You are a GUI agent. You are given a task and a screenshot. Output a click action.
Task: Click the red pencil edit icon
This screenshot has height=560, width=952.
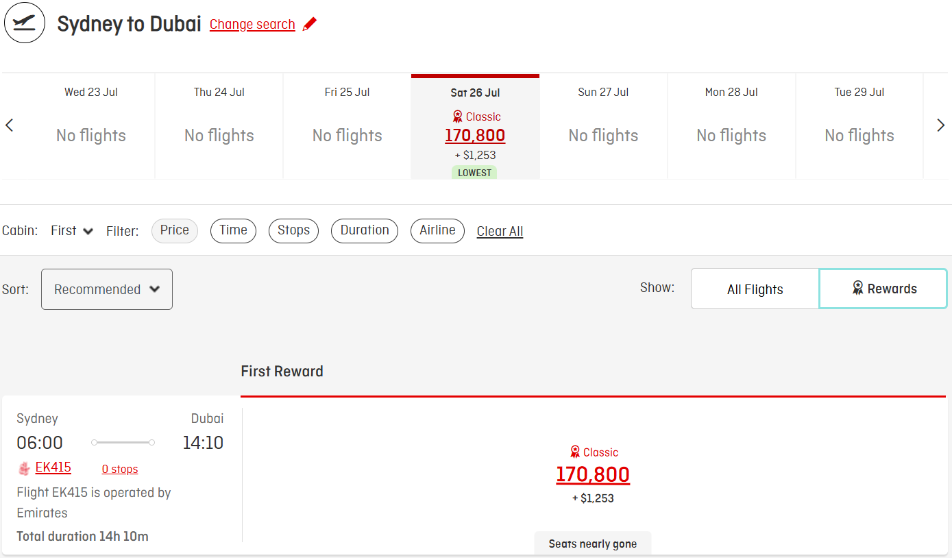310,24
